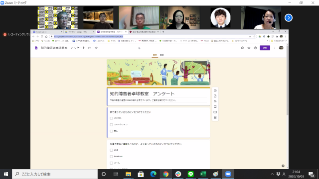This screenshot has height=179, width=319.
Task: Click the bookmark star in address bar
Action: 254,36
